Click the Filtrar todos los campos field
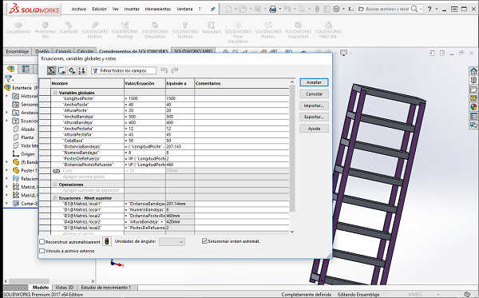Screen dimensions: 479x298 coord(124,70)
